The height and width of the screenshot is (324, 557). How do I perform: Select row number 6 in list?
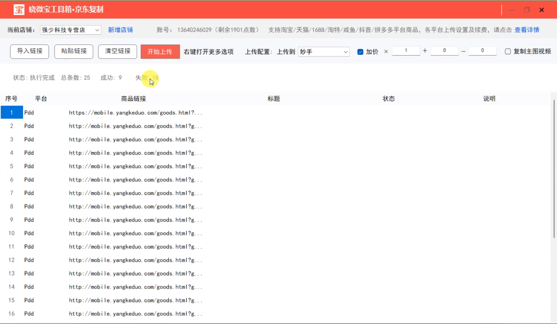pos(11,180)
